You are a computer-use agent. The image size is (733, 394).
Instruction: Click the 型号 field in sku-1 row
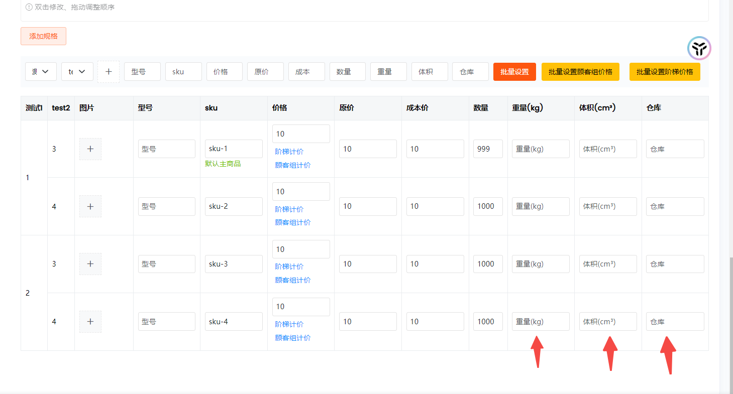167,149
